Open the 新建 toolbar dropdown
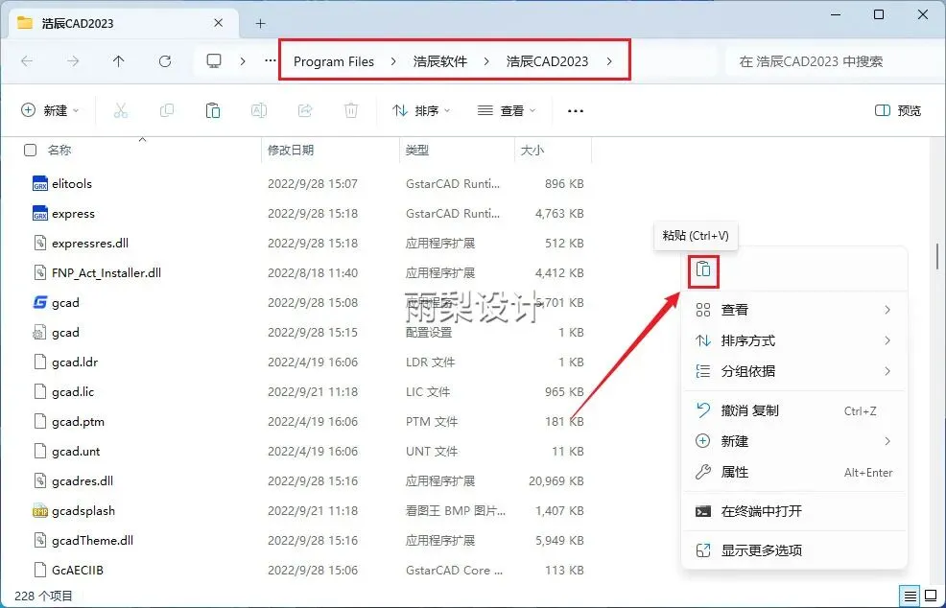The image size is (946, 608). point(50,110)
